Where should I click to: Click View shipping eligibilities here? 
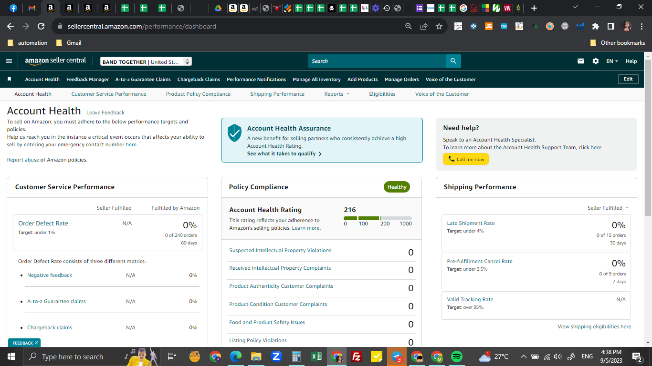(x=594, y=326)
